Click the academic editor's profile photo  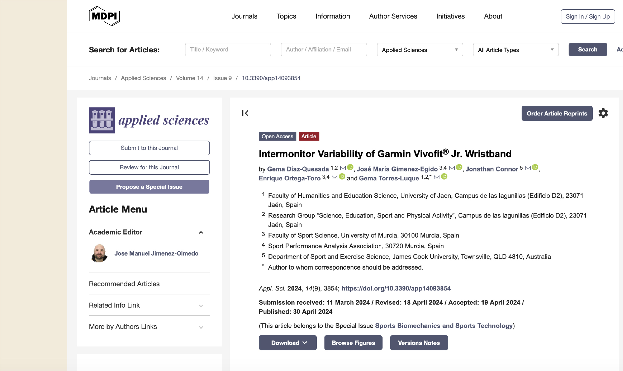[99, 253]
